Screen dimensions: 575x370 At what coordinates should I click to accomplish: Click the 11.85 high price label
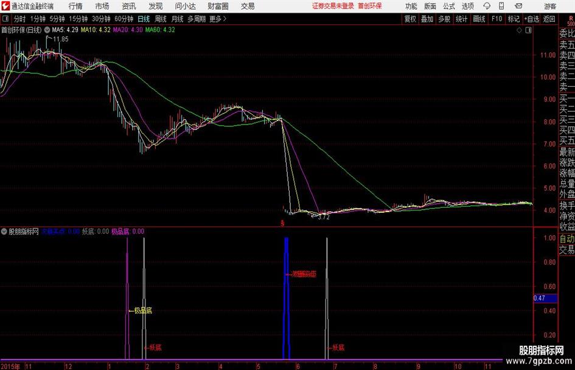point(60,39)
